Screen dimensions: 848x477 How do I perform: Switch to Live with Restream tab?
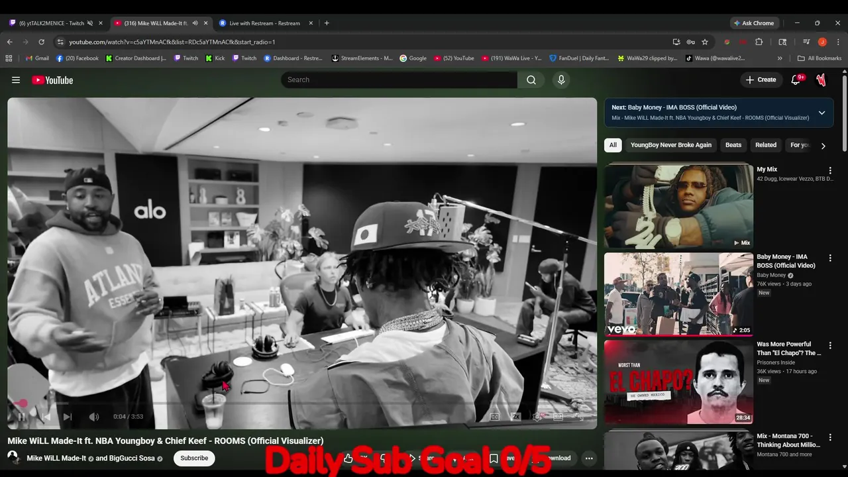point(265,23)
